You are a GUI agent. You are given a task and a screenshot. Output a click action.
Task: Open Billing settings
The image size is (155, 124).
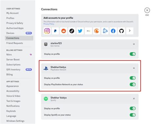(19, 75)
